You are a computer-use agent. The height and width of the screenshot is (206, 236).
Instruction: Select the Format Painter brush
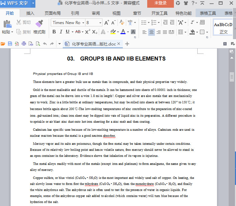39,23
